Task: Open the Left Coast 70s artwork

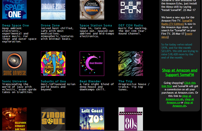Action: click(92, 119)
